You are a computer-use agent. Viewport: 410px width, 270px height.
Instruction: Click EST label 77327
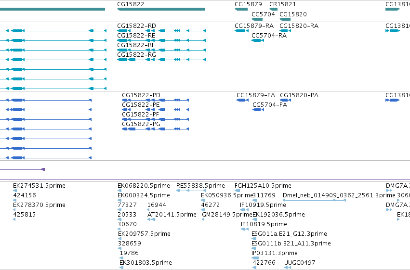click(127, 205)
